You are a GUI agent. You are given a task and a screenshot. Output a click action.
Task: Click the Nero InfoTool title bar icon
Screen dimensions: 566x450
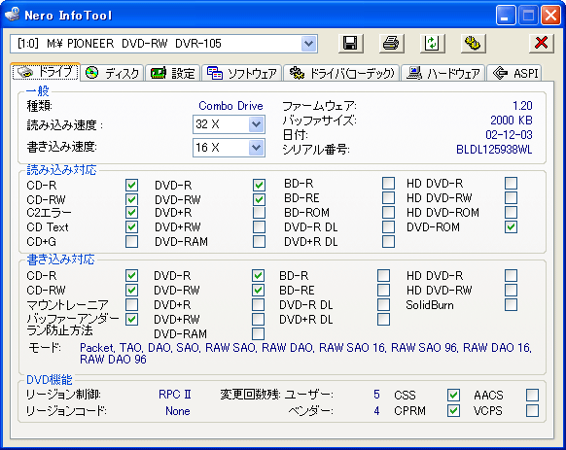(x=13, y=15)
